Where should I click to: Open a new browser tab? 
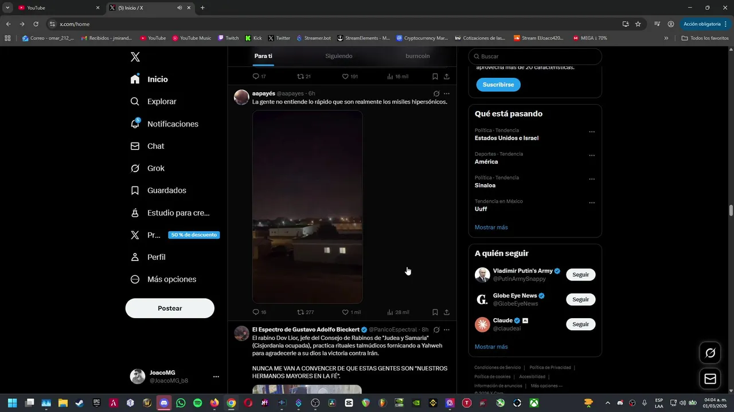(202, 8)
